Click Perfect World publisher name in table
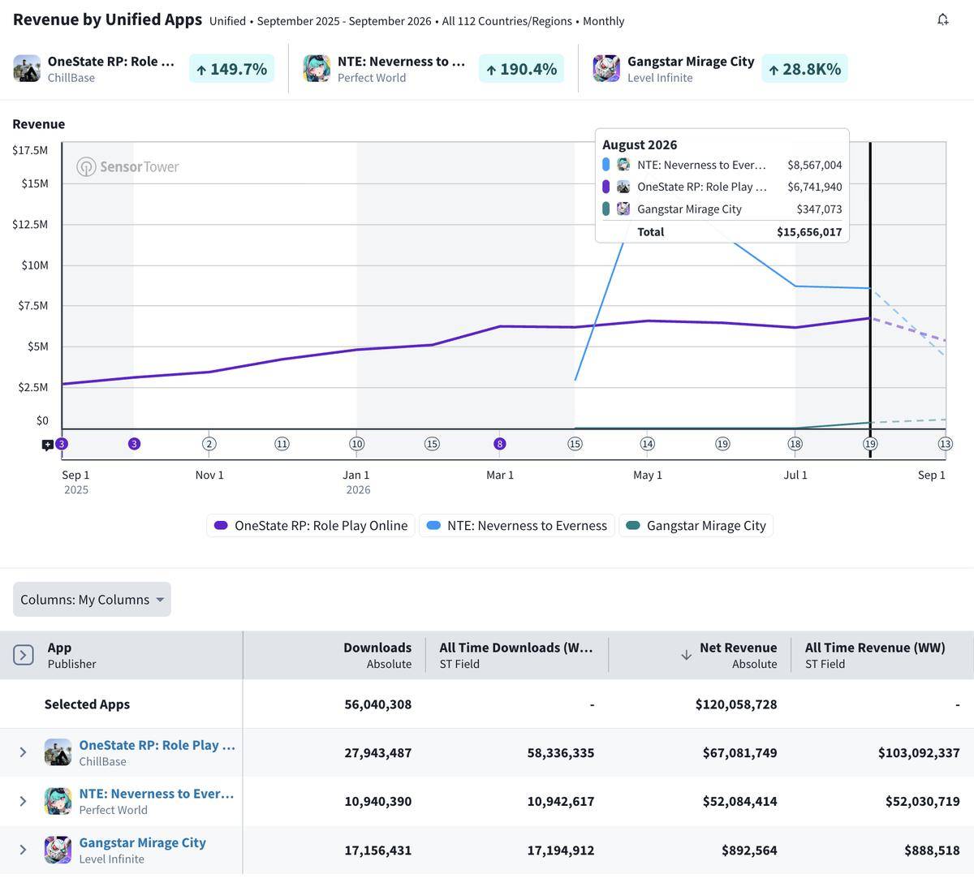The height and width of the screenshot is (887, 974). click(113, 810)
